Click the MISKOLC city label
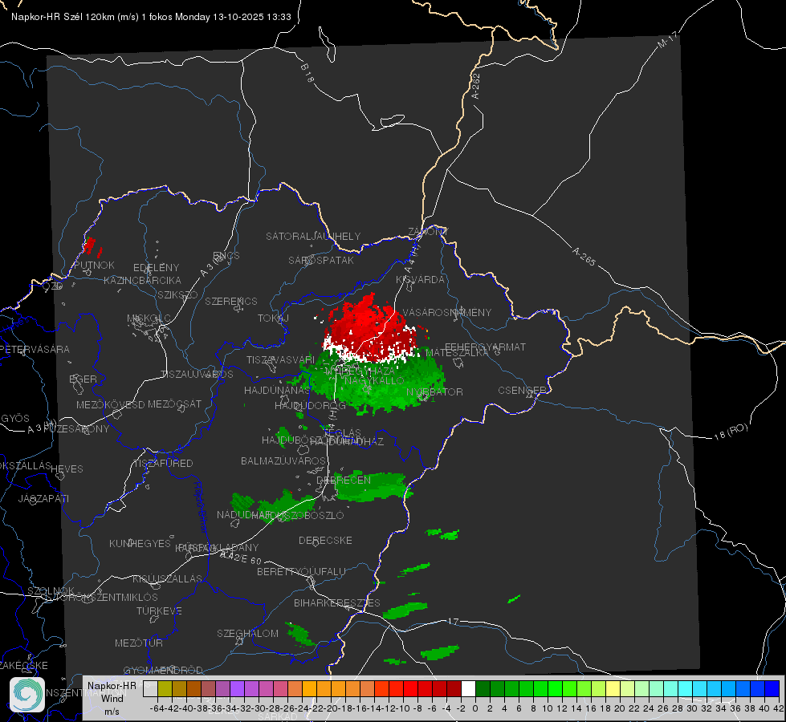786x722 pixels. [x=149, y=318]
